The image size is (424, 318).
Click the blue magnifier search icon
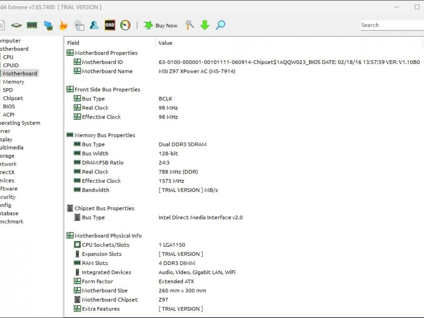tap(220, 25)
